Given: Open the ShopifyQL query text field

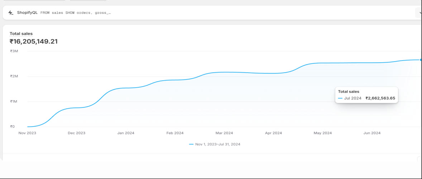Looking at the screenshot, I should (76, 13).
